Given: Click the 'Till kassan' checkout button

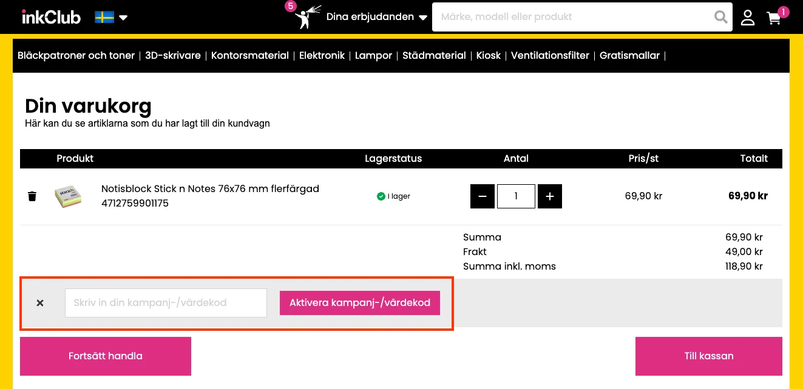Looking at the screenshot, I should (708, 356).
